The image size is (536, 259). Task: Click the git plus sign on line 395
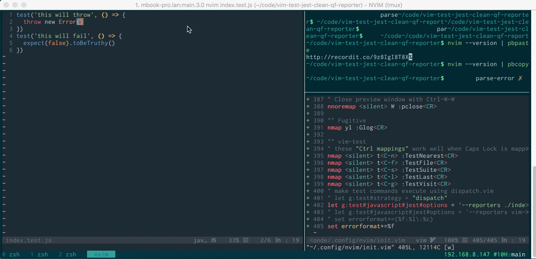point(308,156)
